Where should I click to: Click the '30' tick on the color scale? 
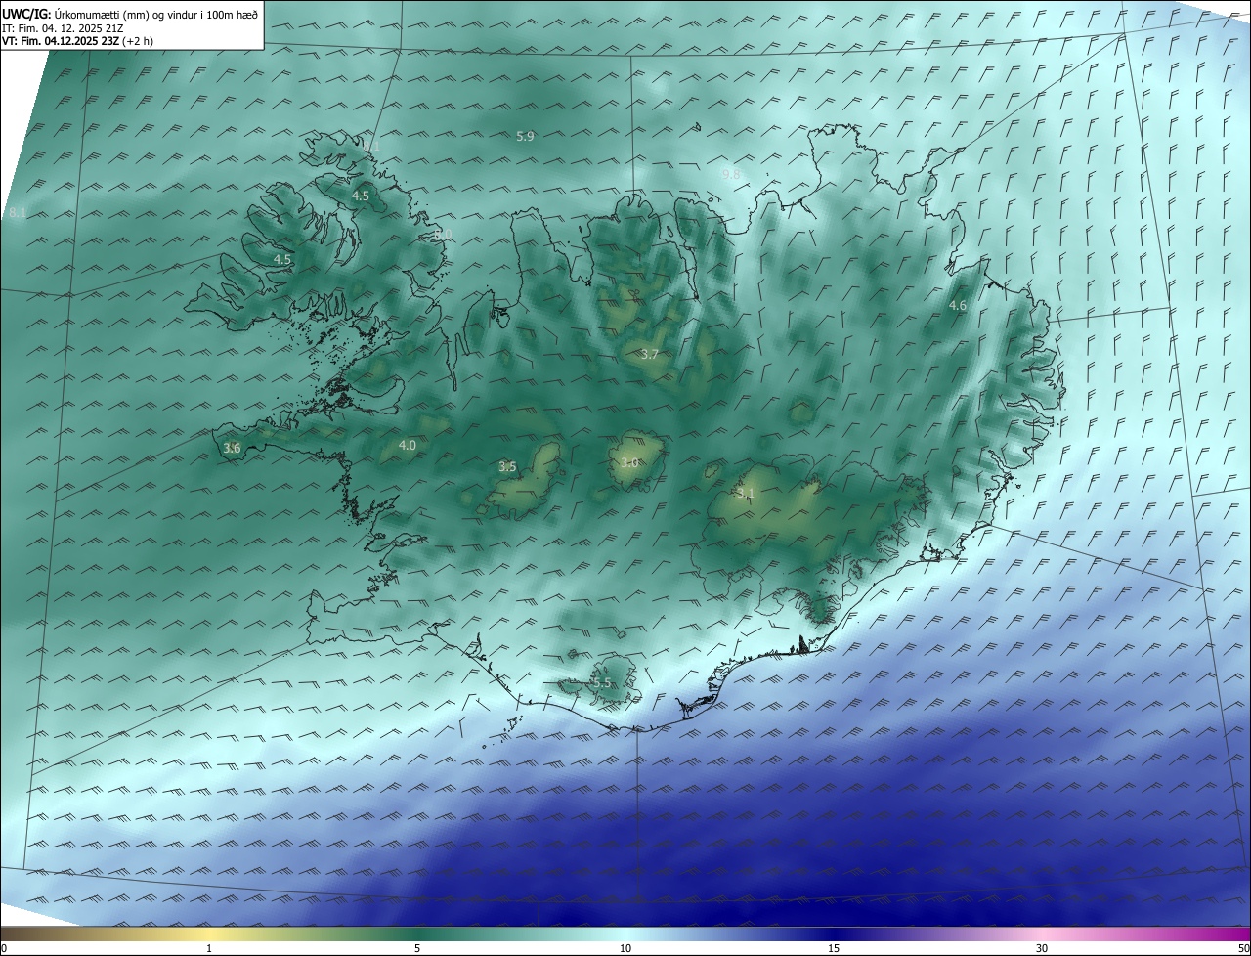(1042, 948)
